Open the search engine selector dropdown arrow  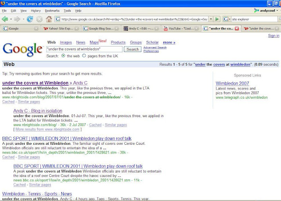[x=229, y=19]
